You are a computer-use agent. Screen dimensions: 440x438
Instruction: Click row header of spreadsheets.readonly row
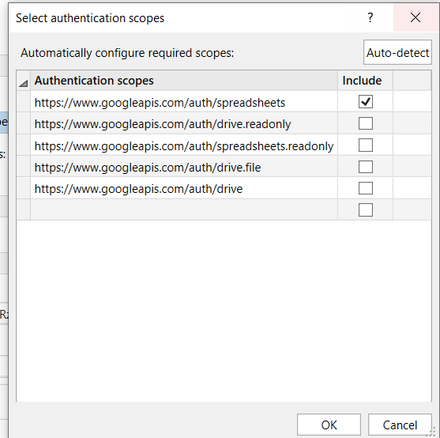pyautogui.click(x=23, y=145)
